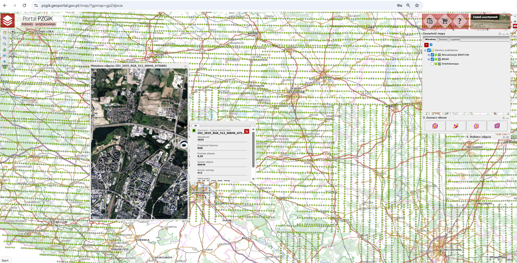Open the shopping cart icon
Viewport: 517px width, 263px height.
click(445, 21)
